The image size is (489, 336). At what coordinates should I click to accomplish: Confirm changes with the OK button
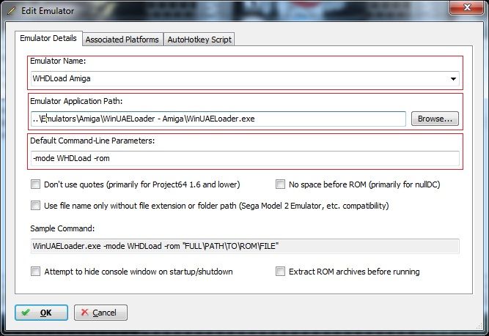(41, 313)
